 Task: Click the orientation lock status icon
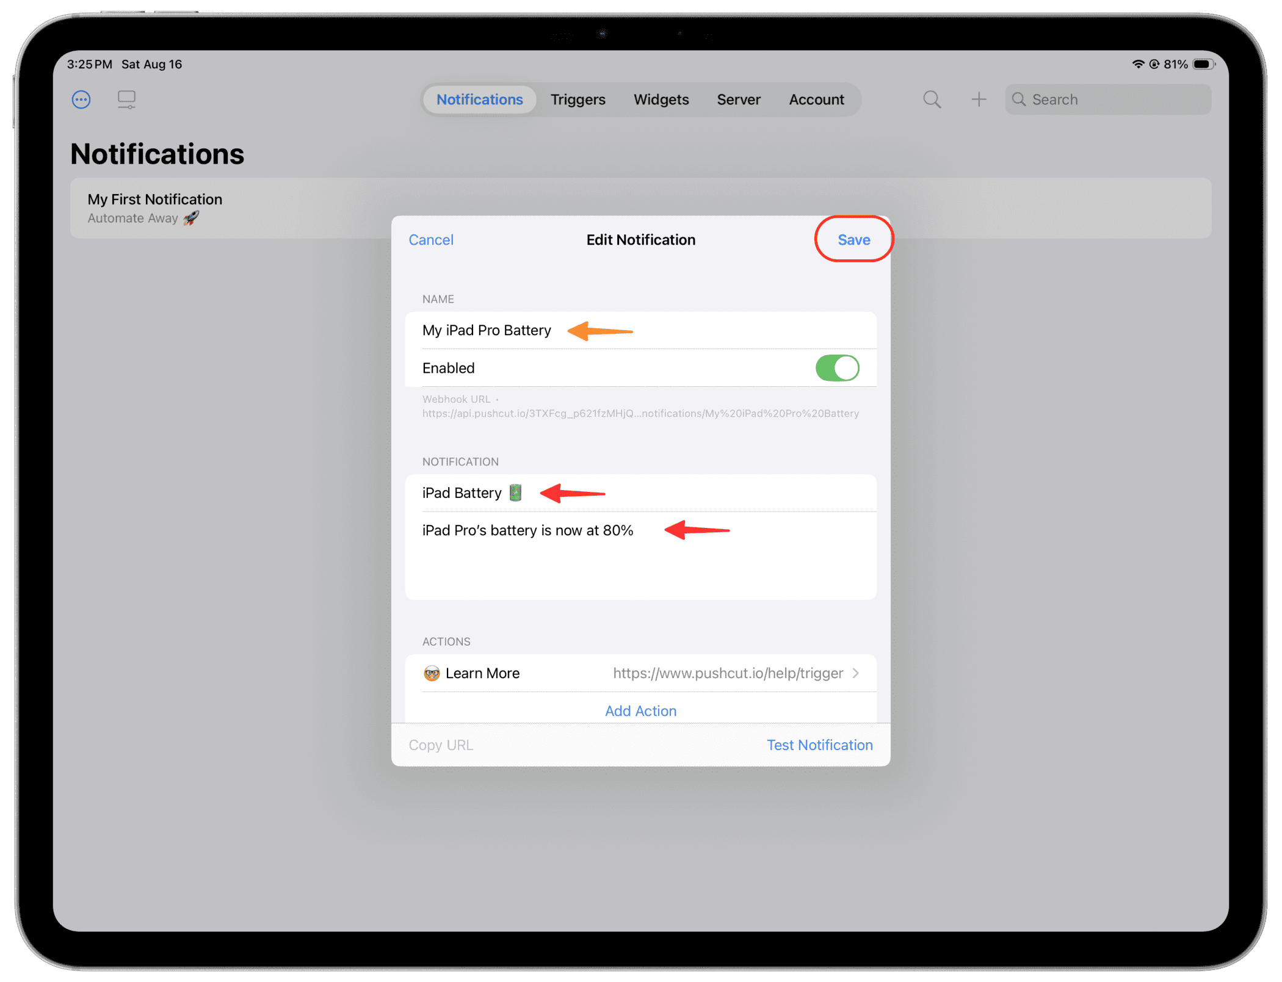point(1154,64)
